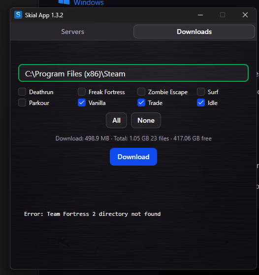Click the Team Fortress 2 error message

tap(93, 214)
